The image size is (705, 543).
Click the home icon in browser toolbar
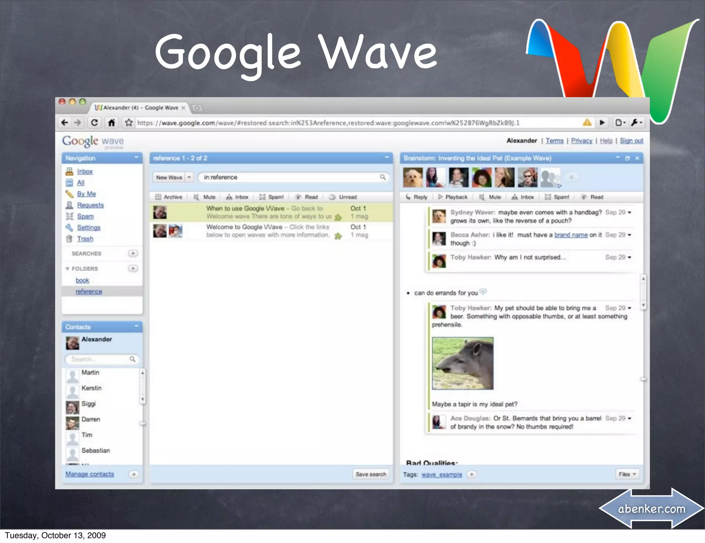(112, 123)
